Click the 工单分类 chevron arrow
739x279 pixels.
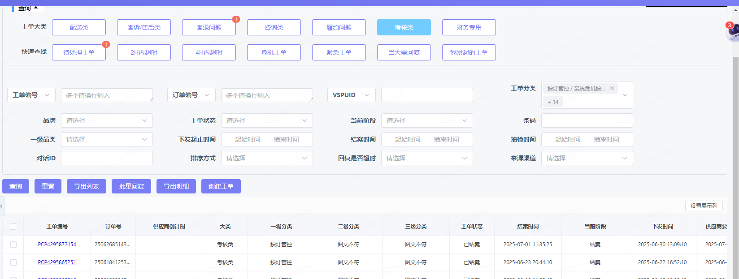point(625,95)
